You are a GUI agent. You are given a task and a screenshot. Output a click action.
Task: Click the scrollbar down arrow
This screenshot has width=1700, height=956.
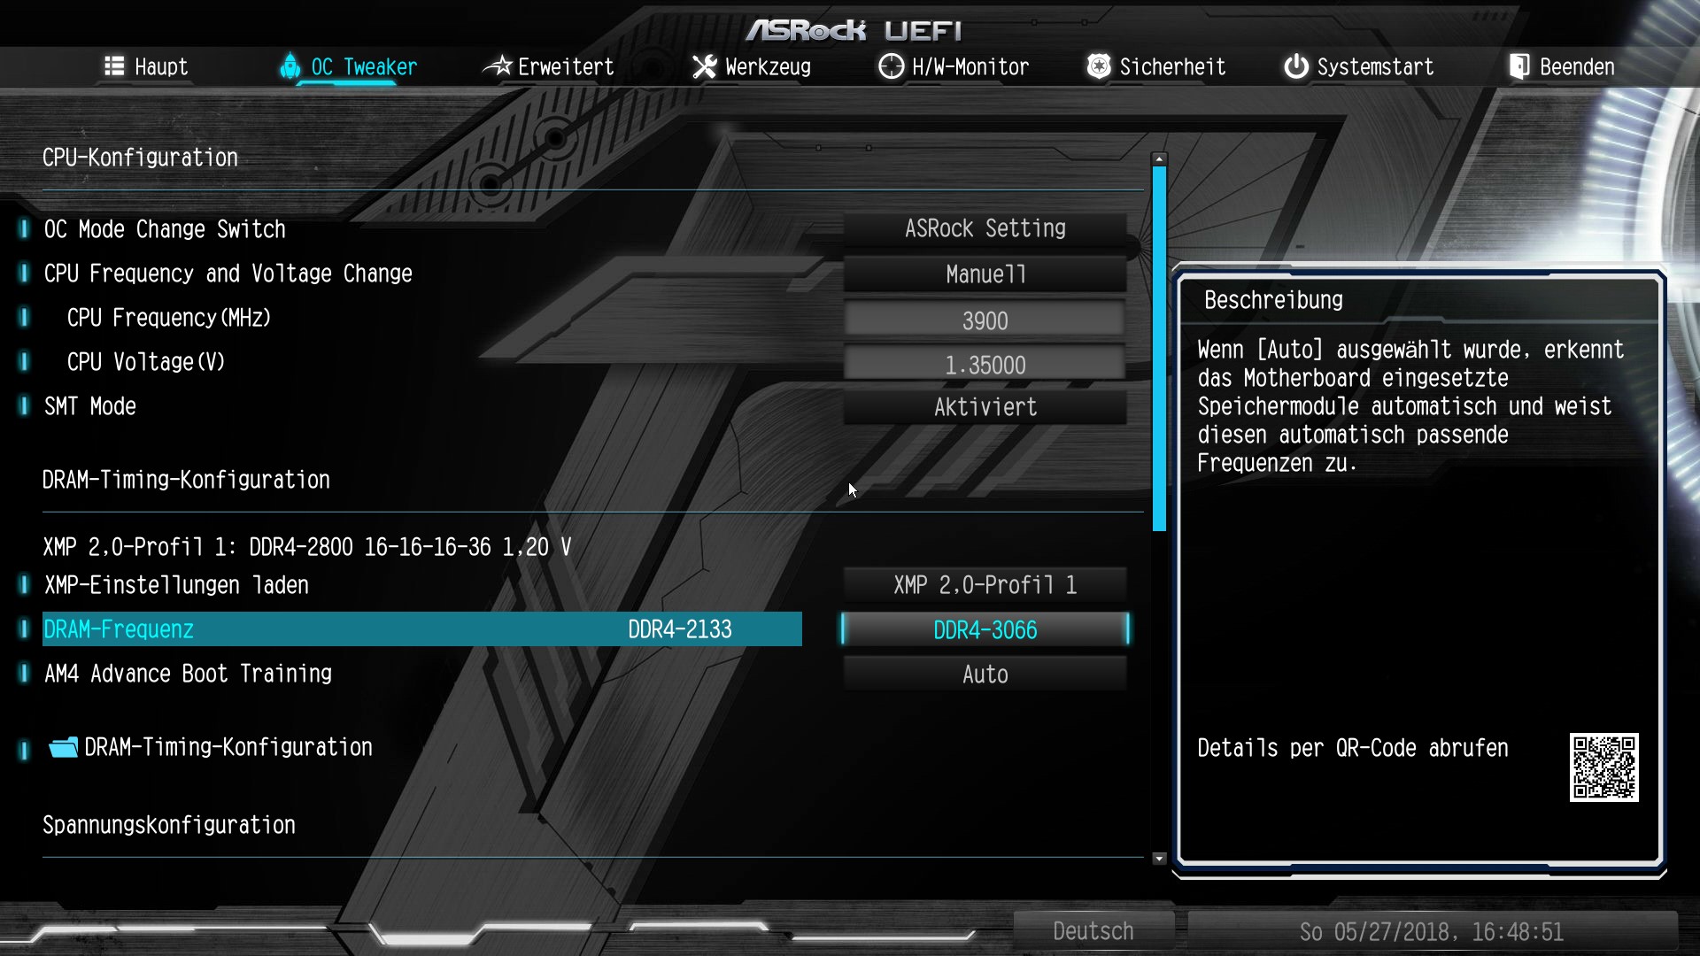coord(1159,859)
